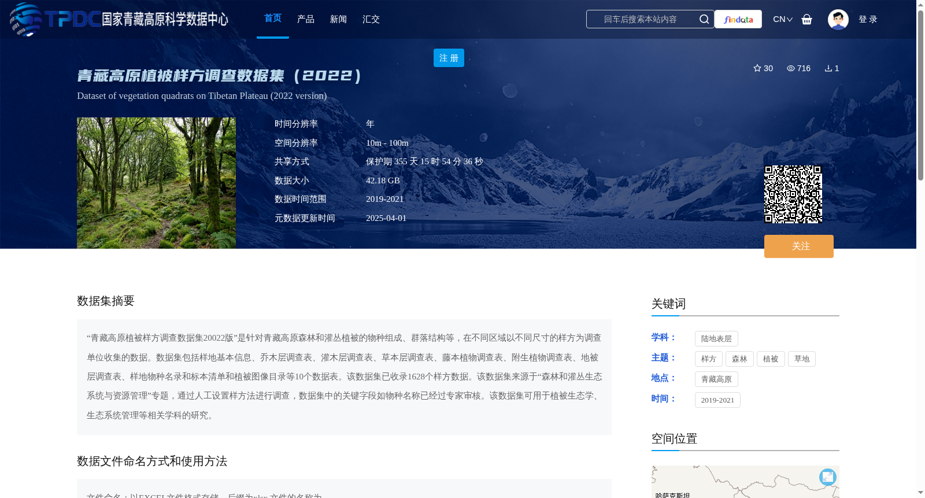Focus the site search input field
Screen dimensions: 925x498
click(x=641, y=19)
